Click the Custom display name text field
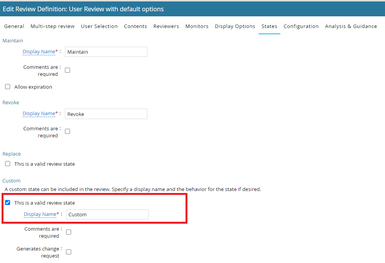Viewport: 385px width, 263px height. [107, 214]
